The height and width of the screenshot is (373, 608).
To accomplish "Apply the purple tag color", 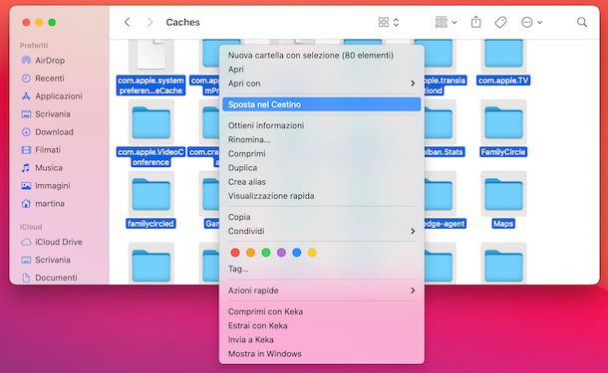I will [x=281, y=253].
